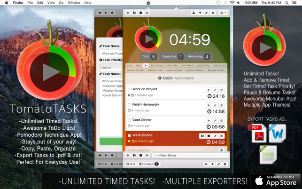Open the Finished tasks list in front window

pyautogui.click(x=149, y=164)
